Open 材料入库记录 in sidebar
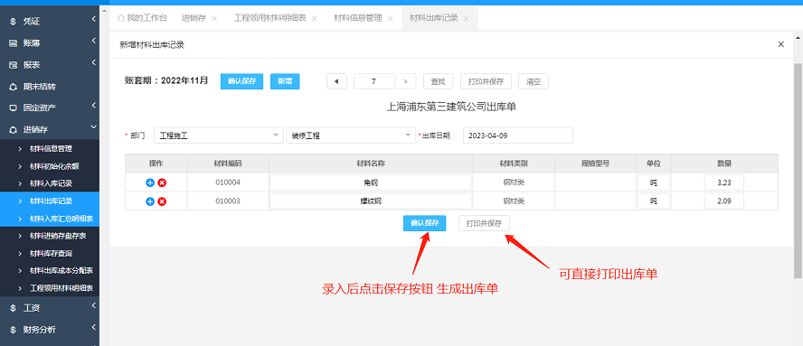The height and width of the screenshot is (346, 803). point(50,183)
